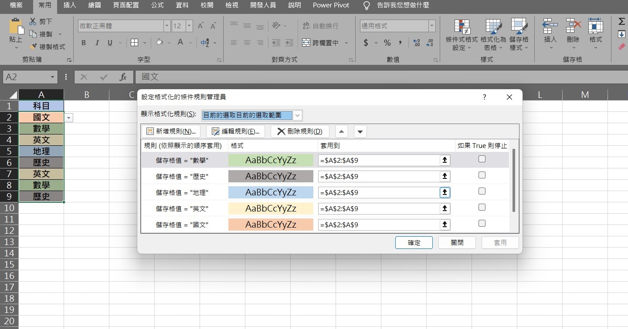Check Stop If True for 地理 rule

[482, 191]
